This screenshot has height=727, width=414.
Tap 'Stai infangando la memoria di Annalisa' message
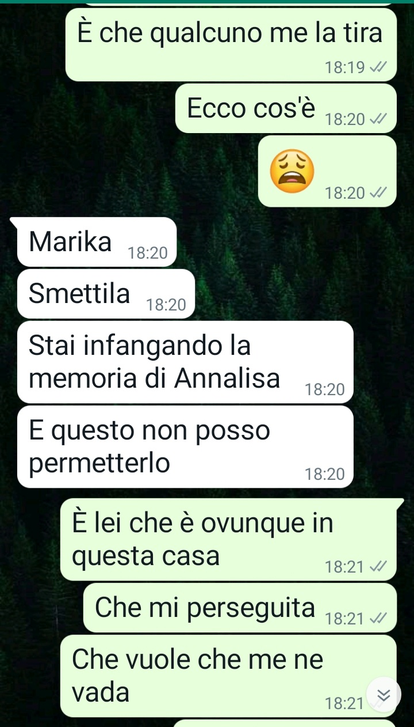(185, 362)
